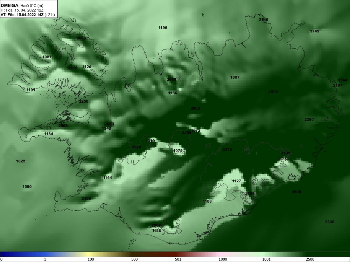The height and width of the screenshot is (262, 350).
Task: Click the map value 2575
Action: [x=273, y=92]
